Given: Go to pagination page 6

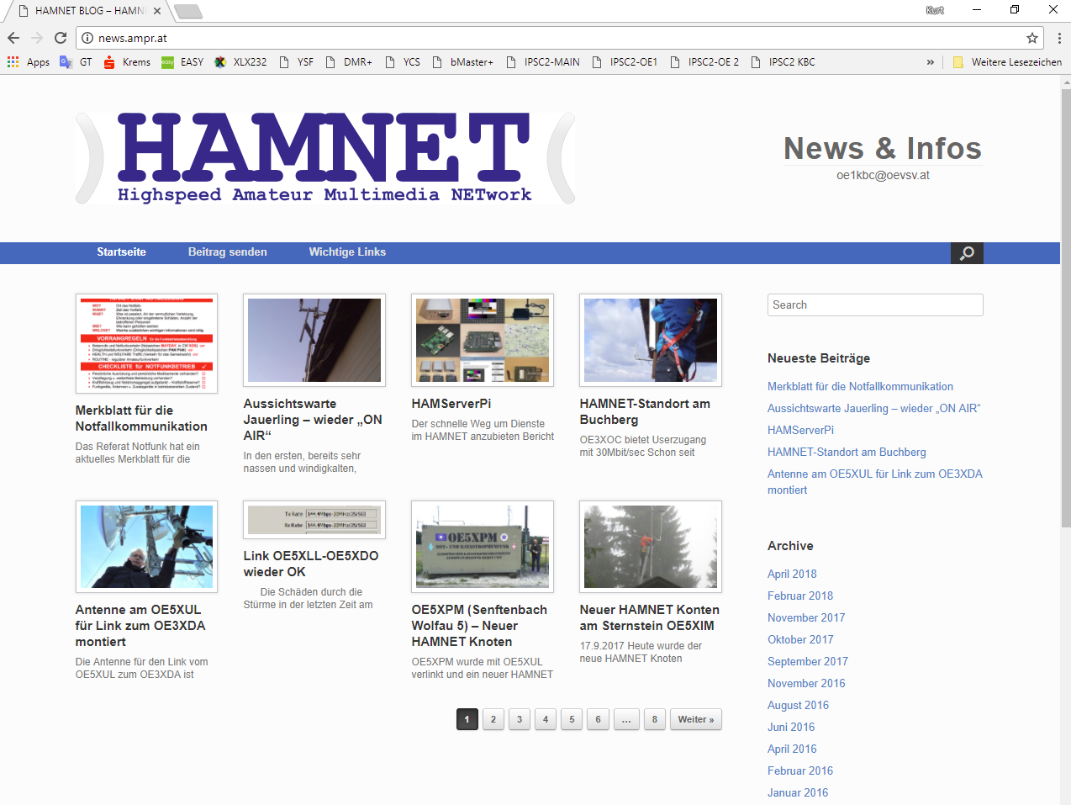Looking at the screenshot, I should (x=598, y=719).
